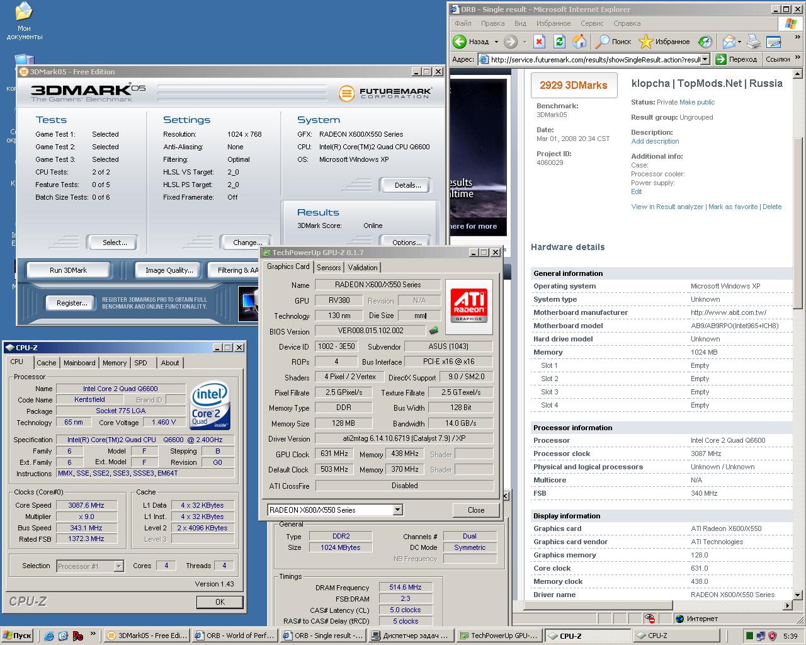This screenshot has width=806, height=645.
Task: Click the Refresh page icon in IE toolbar
Action: click(x=559, y=42)
